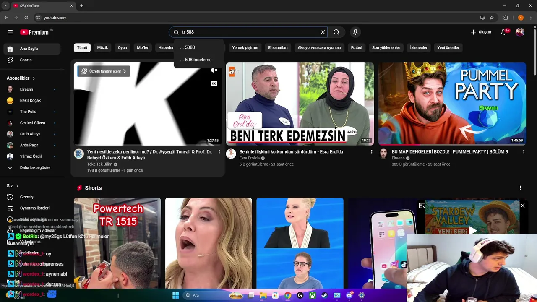
Task: Select the Oyun filter chip
Action: 123,47
